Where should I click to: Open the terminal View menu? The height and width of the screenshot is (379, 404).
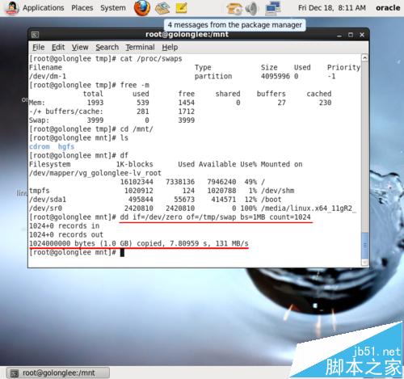click(80, 47)
